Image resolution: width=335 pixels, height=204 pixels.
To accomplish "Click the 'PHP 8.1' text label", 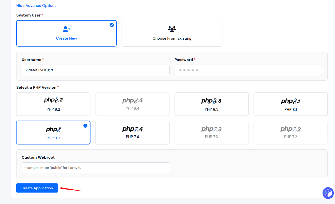I will pos(291,110).
